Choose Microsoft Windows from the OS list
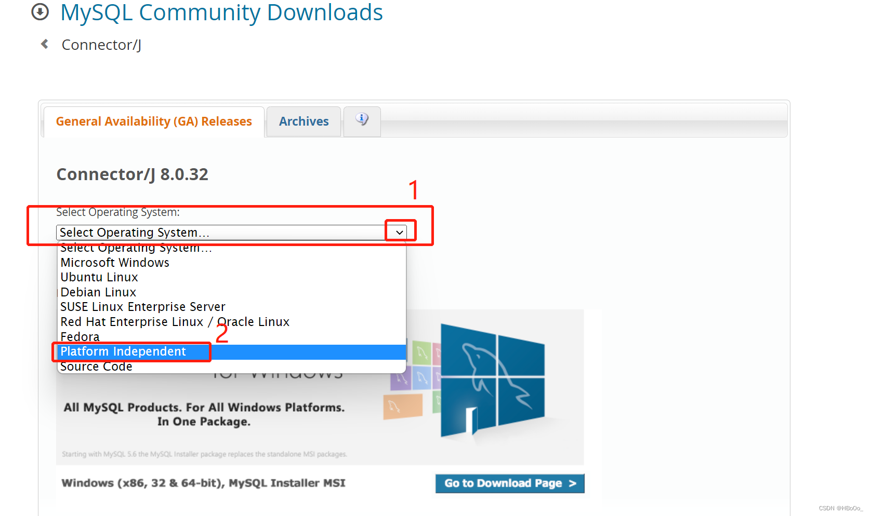The image size is (871, 516). 232,263
